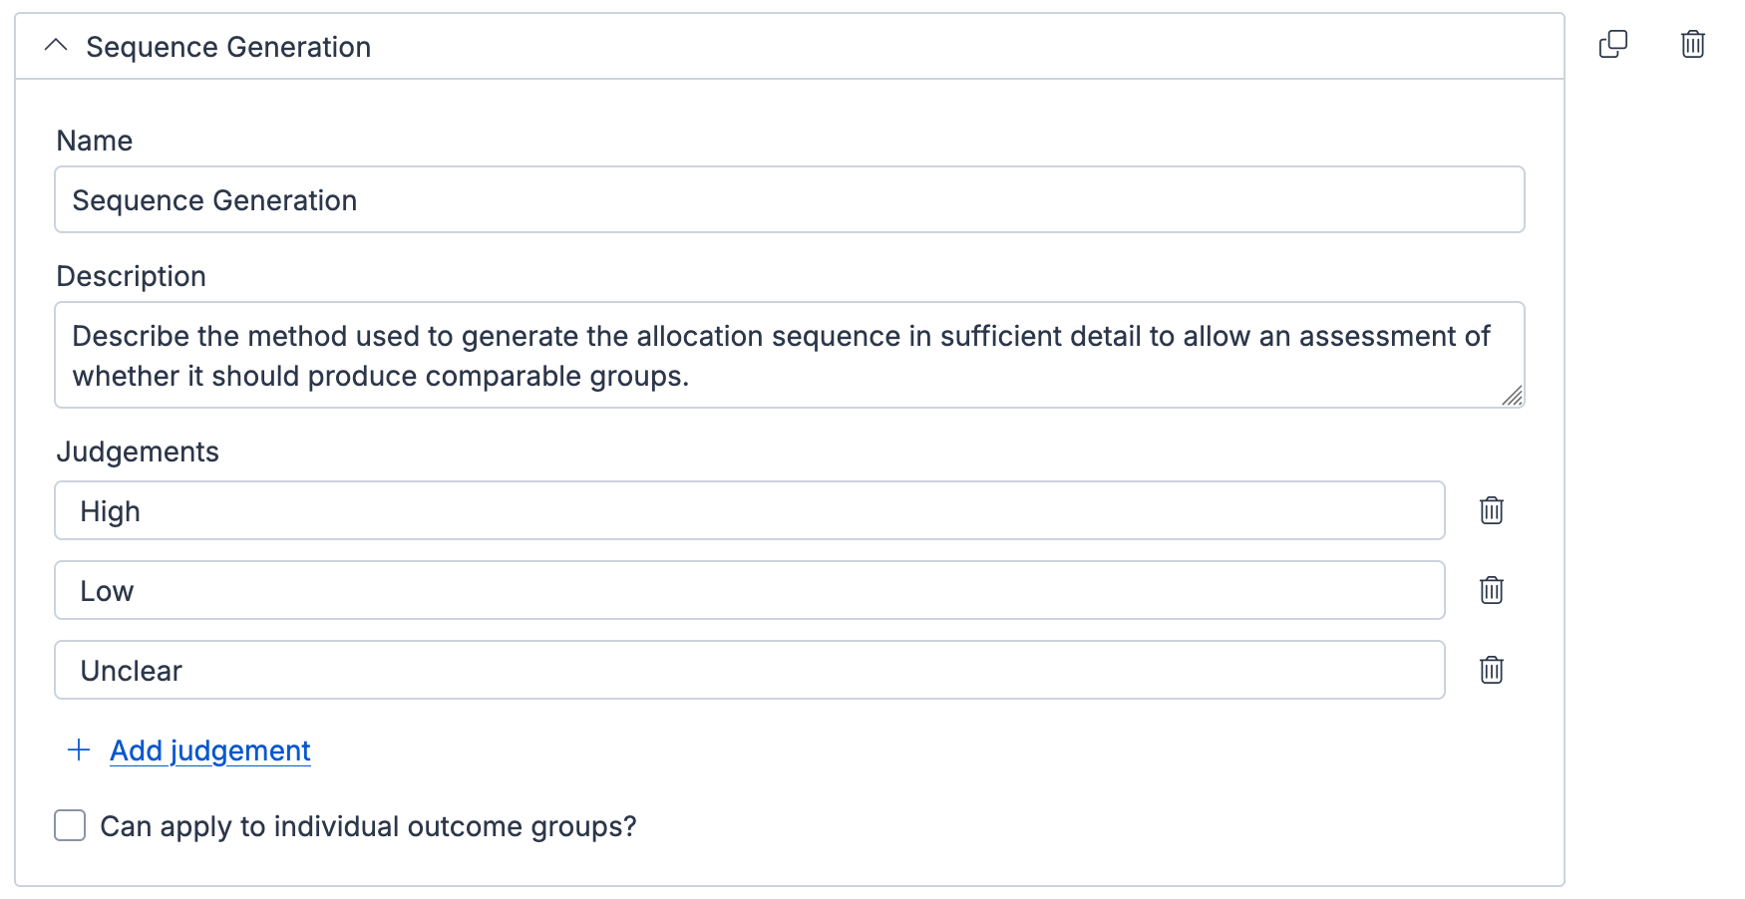
Task: Click into the Description text area
Action: pyautogui.click(x=789, y=356)
